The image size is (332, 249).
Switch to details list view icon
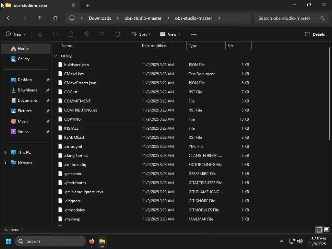click(319, 230)
